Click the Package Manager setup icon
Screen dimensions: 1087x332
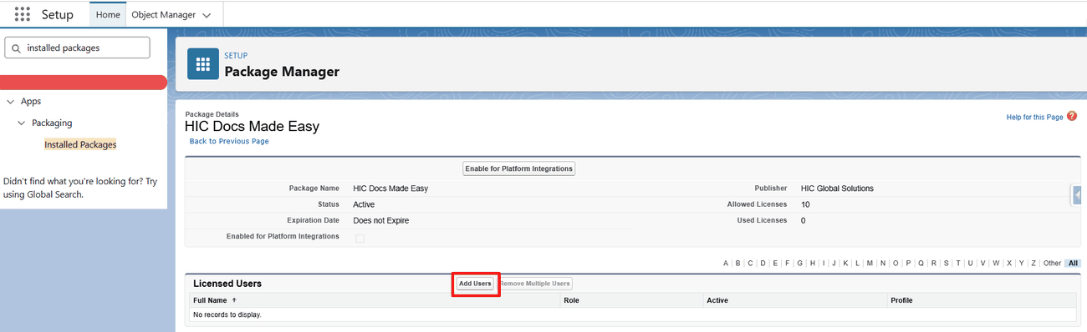pyautogui.click(x=202, y=64)
